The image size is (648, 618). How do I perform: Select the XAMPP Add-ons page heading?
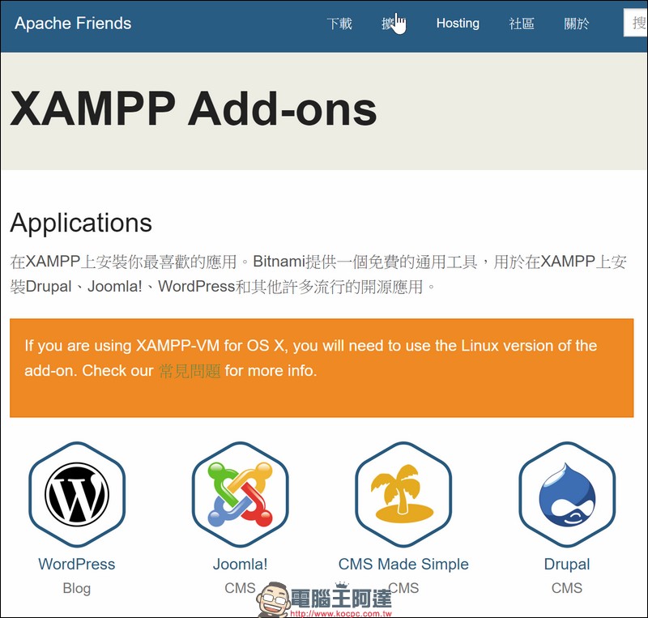coord(194,109)
